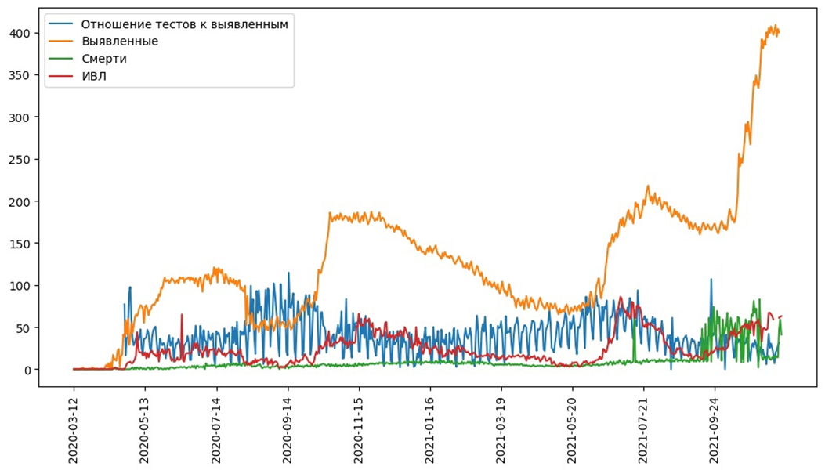The height and width of the screenshot is (470, 825).
Task: Click the green legend line marker
Action: (x=62, y=58)
